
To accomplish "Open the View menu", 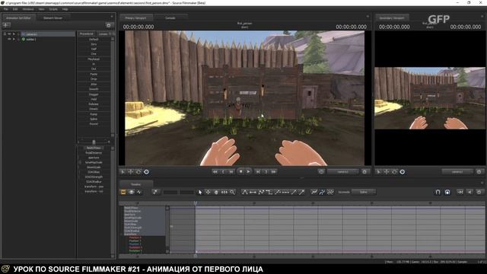I will tap(41, 9).
